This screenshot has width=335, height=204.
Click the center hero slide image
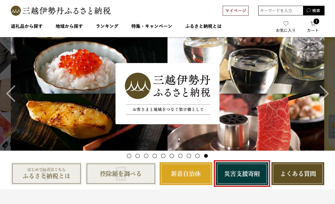pos(167,94)
